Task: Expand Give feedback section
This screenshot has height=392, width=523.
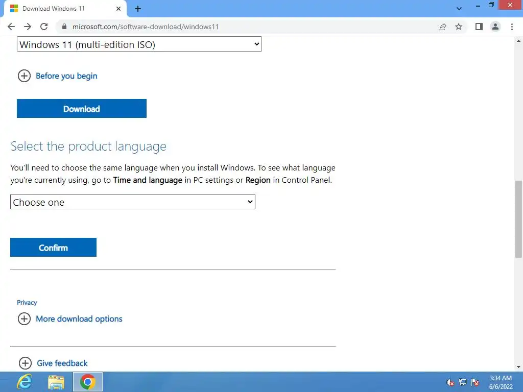Action: point(53,363)
